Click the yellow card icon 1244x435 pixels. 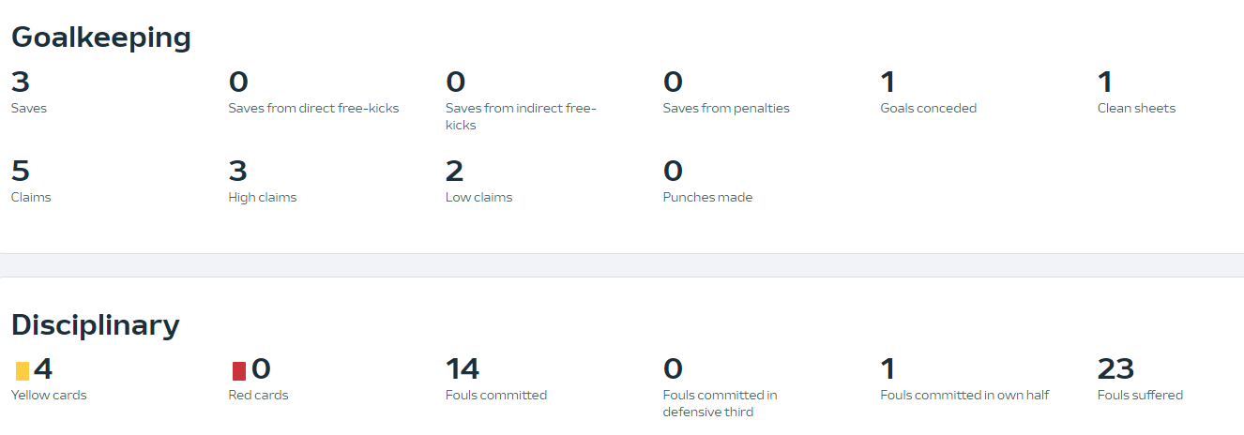pos(23,370)
